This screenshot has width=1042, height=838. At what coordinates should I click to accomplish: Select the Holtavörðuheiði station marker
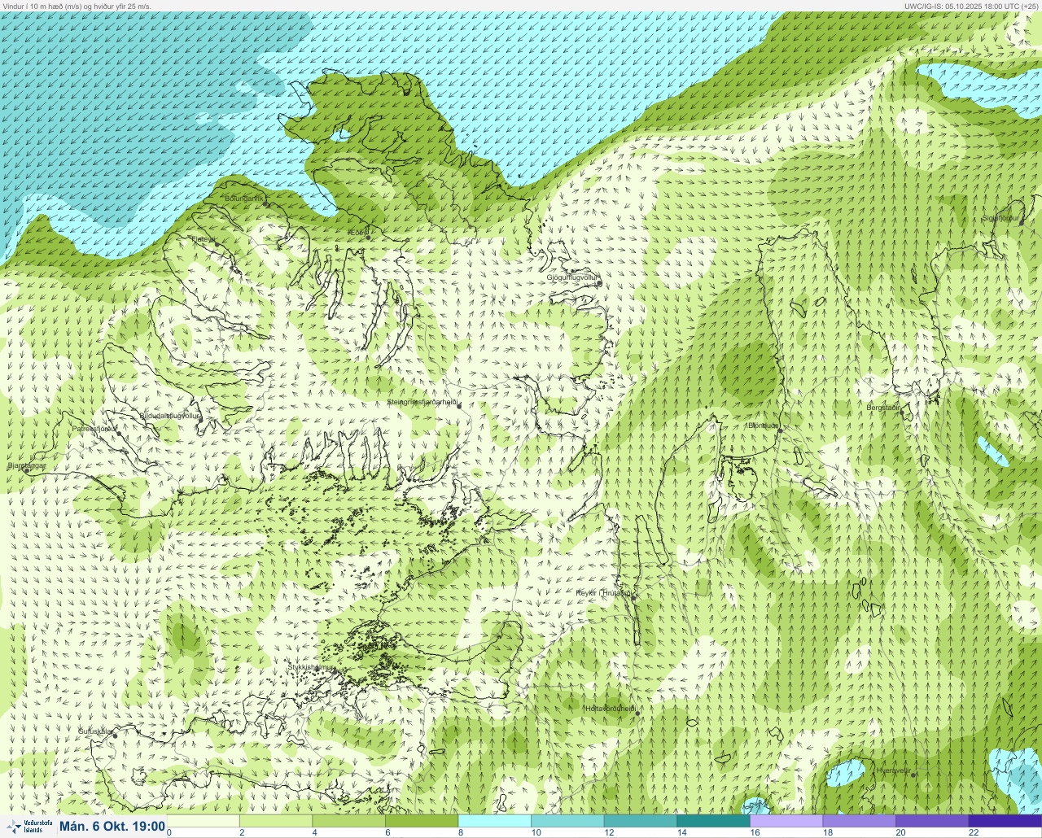637,714
